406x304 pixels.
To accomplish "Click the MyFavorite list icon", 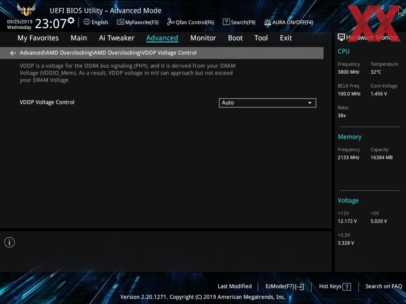I will pos(120,22).
